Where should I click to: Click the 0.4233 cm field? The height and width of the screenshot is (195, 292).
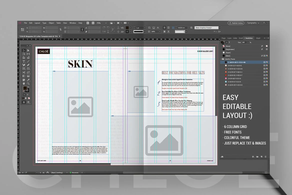(182, 28)
